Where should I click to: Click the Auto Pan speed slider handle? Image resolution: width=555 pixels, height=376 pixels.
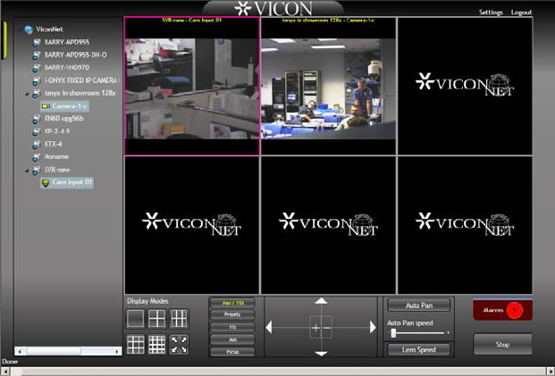point(393,333)
